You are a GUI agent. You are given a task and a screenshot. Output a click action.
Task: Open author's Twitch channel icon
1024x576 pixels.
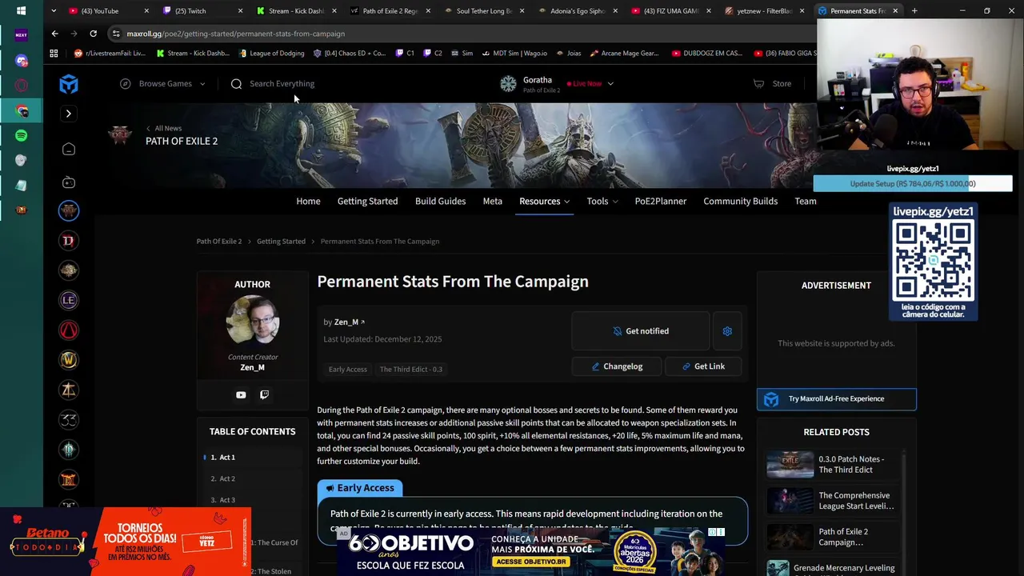[x=264, y=394]
